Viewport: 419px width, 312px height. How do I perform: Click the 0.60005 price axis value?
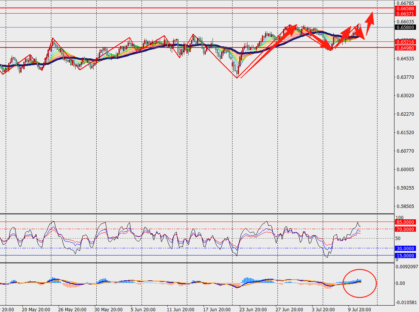coord(405,169)
